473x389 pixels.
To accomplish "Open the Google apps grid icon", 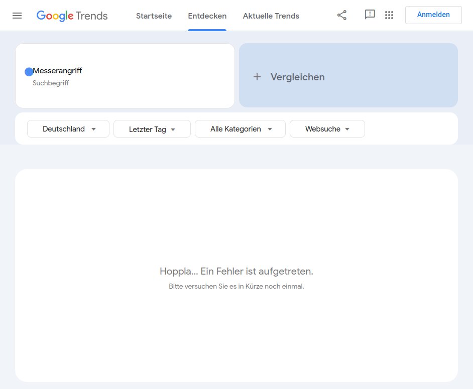I will pos(389,15).
